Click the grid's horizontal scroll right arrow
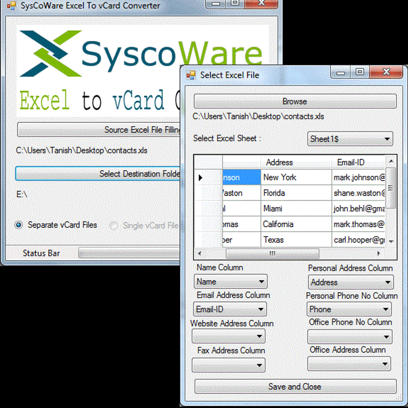The width and height of the screenshot is (408, 408). pyautogui.click(x=379, y=253)
